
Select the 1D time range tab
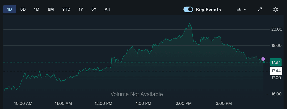point(10,9)
